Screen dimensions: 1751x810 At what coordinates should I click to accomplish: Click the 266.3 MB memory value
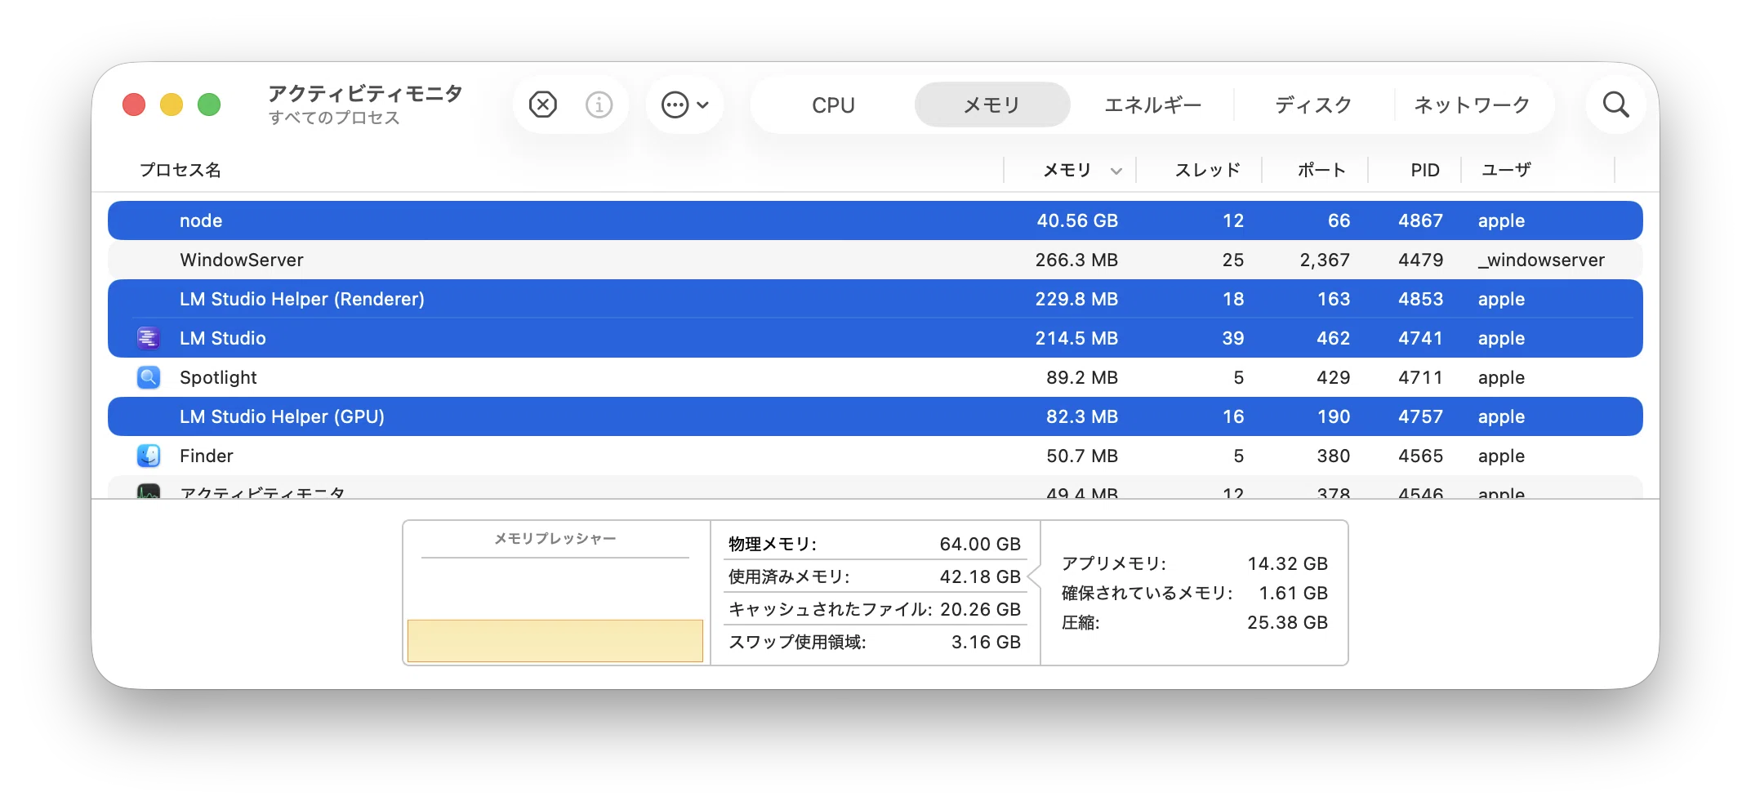[x=1076, y=260]
